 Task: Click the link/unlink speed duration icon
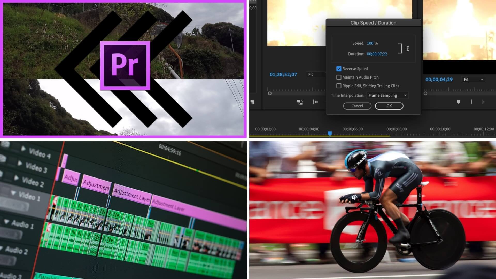coord(408,48)
